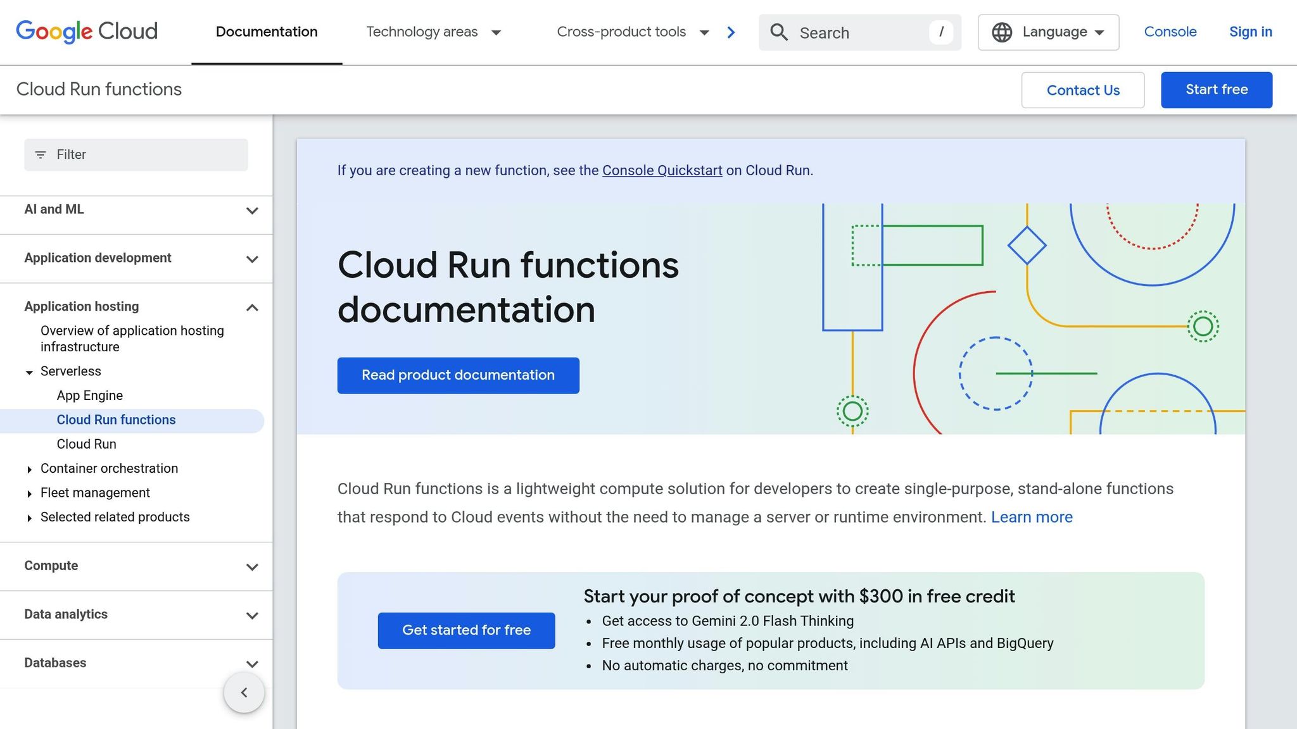Focus the sidebar Filter field
1297x729 pixels.
tap(136, 155)
